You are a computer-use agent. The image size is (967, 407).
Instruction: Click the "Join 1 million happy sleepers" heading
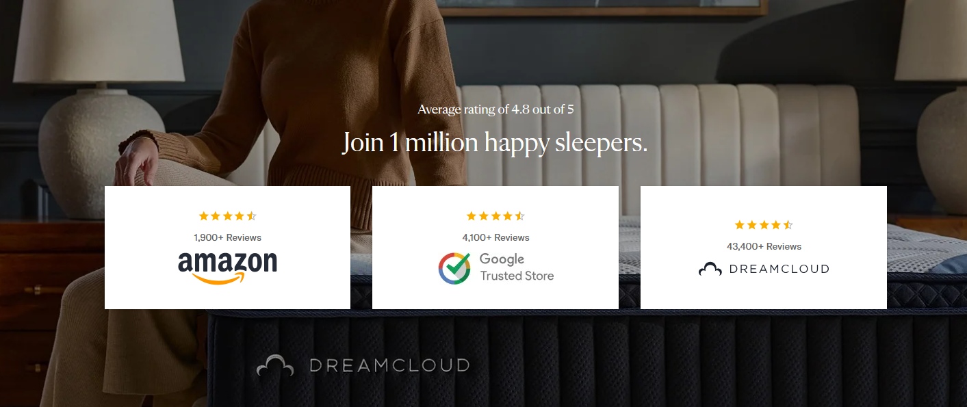(495, 142)
